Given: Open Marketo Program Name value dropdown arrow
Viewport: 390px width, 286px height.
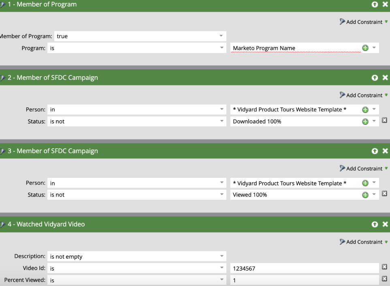Looking at the screenshot, I should (374, 47).
